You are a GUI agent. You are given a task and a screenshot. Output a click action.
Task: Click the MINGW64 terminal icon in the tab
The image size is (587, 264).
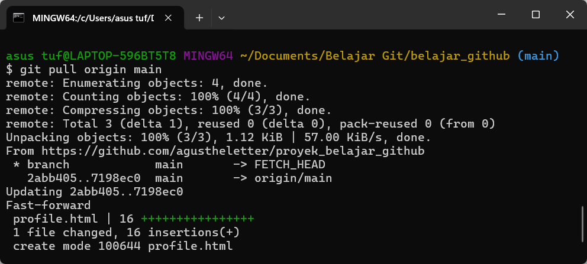(19, 18)
